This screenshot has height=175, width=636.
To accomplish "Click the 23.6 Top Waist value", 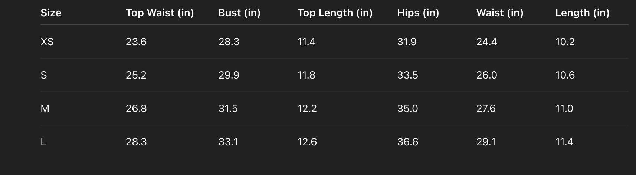I will click(x=136, y=42).
